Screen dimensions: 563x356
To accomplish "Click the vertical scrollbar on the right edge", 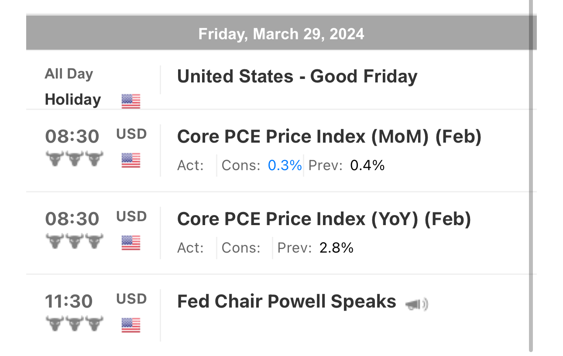I will (531, 175).
